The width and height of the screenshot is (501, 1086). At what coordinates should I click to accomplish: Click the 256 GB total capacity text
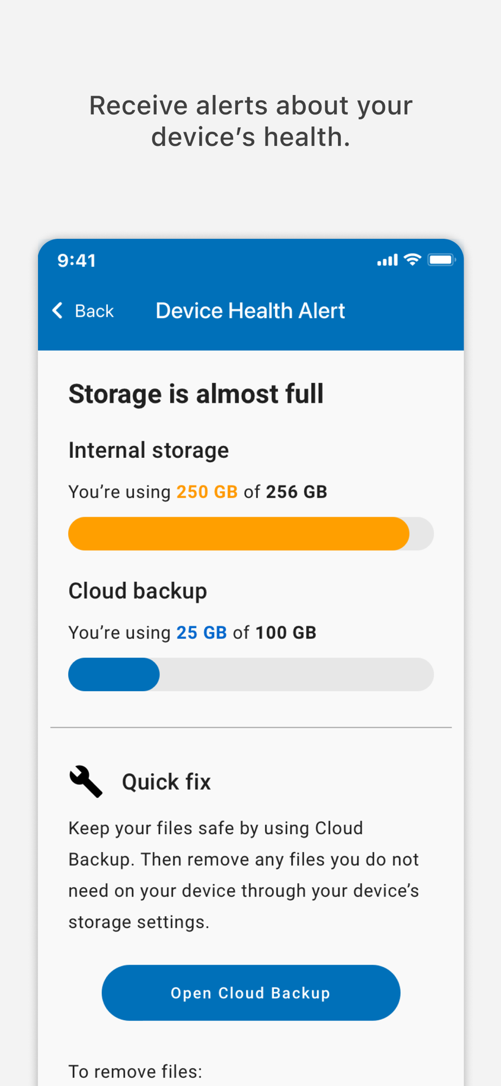click(296, 492)
